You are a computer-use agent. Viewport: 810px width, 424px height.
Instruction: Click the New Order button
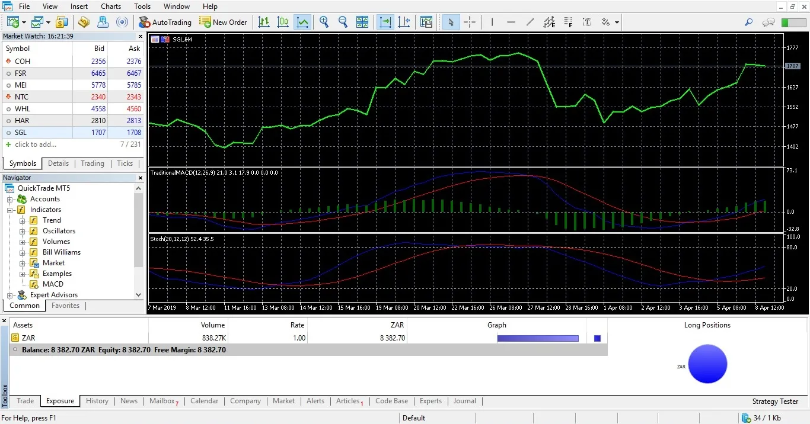(x=224, y=22)
